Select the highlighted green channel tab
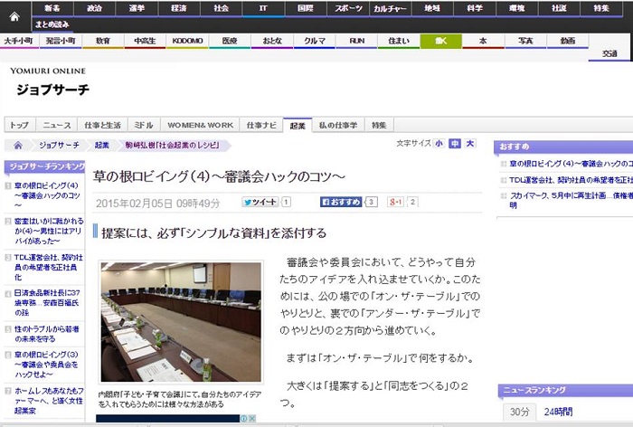Viewport: 633px width, 427px height. click(441, 41)
